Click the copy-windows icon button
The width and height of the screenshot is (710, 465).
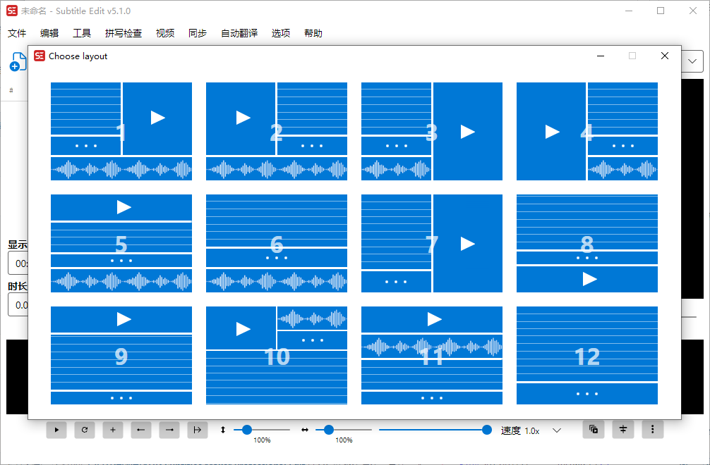tap(594, 429)
